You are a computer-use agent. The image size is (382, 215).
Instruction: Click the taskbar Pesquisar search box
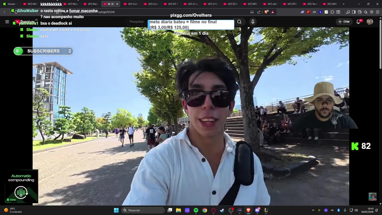143,210
